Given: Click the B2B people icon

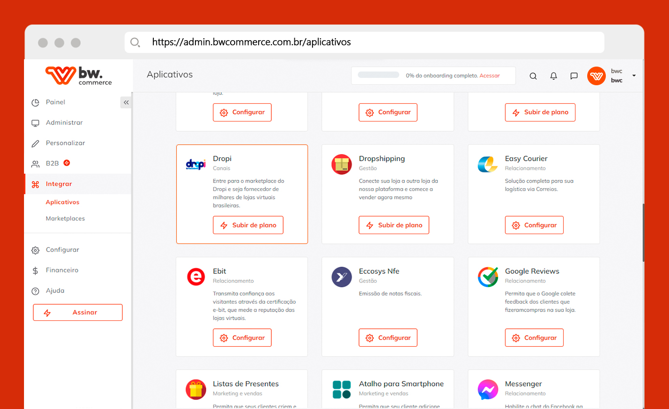Looking at the screenshot, I should (x=35, y=164).
